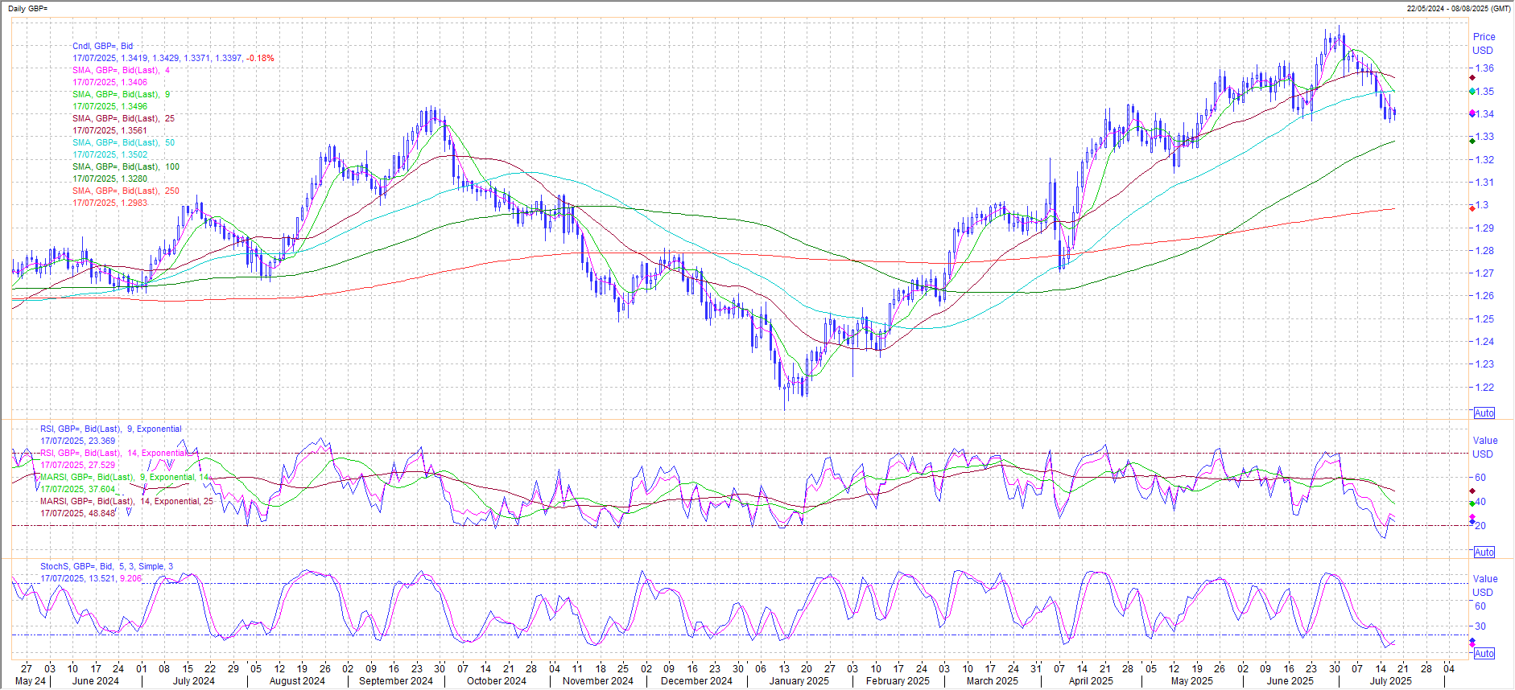Select the "StochS, GBP=, Bid, 5, 3, Simple, 3" label
Image resolution: width=1515 pixels, height=690 pixels.
(x=106, y=566)
